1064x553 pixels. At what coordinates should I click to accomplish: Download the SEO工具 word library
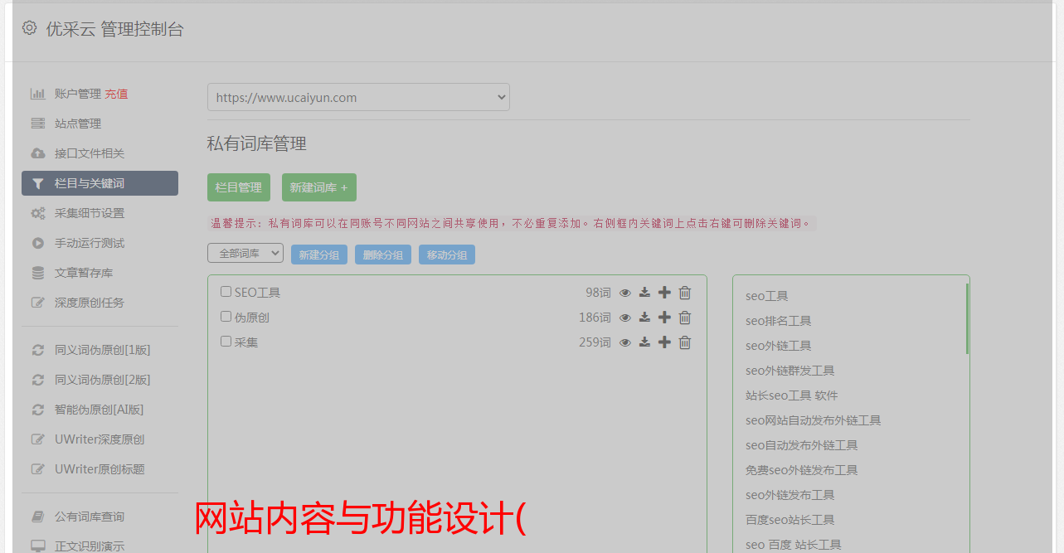point(644,293)
